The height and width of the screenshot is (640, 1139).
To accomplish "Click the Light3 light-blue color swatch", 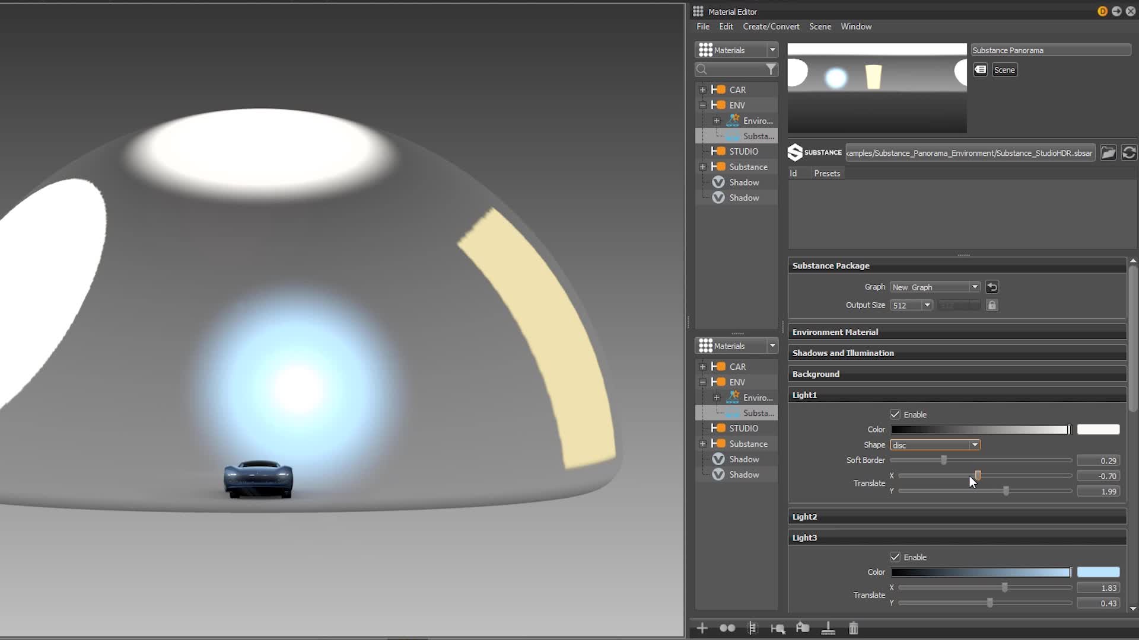I will (x=1098, y=572).
